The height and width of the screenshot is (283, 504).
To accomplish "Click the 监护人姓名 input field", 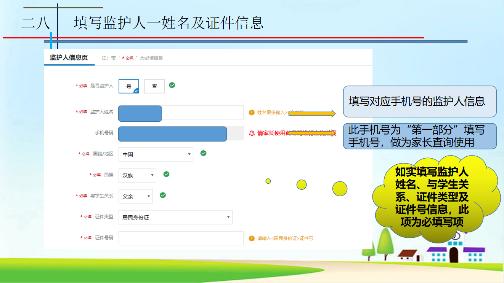I will pos(202,113).
